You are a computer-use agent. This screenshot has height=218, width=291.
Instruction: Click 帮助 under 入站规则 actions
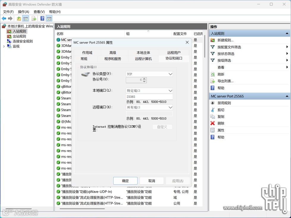point(221,88)
